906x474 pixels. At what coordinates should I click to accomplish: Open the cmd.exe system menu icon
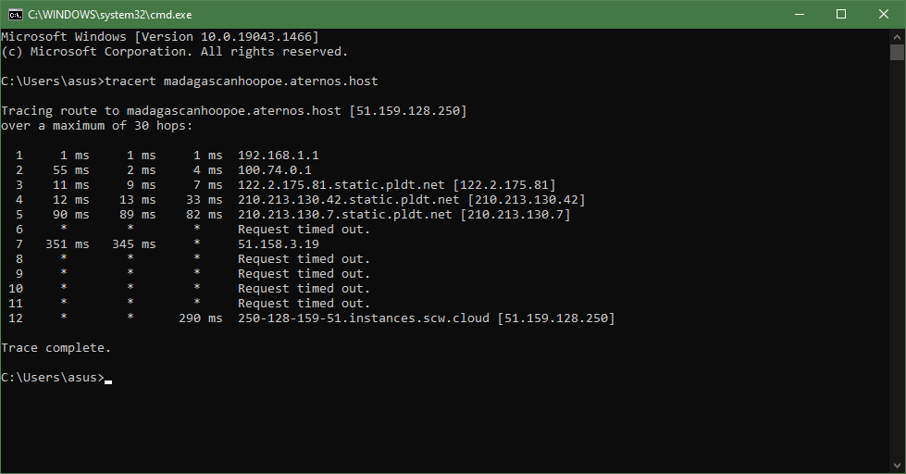coord(15,15)
